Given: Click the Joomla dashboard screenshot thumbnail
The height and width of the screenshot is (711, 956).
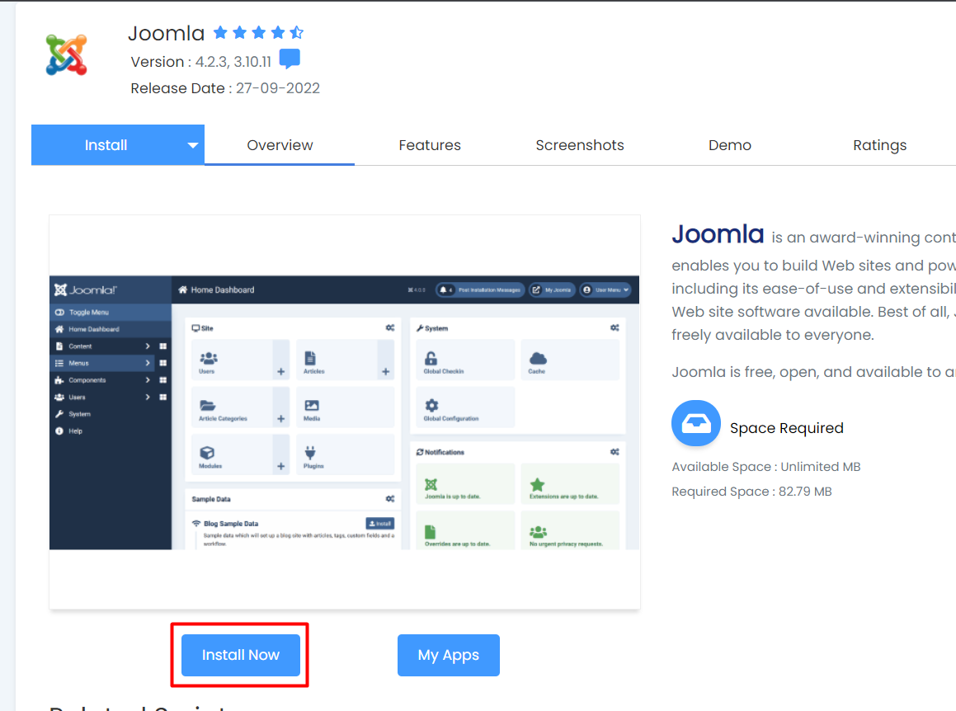Looking at the screenshot, I should 345,412.
